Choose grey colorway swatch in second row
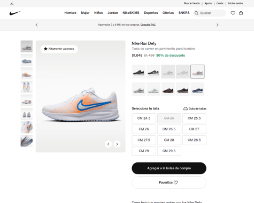The image size is (254, 203). pos(138,89)
